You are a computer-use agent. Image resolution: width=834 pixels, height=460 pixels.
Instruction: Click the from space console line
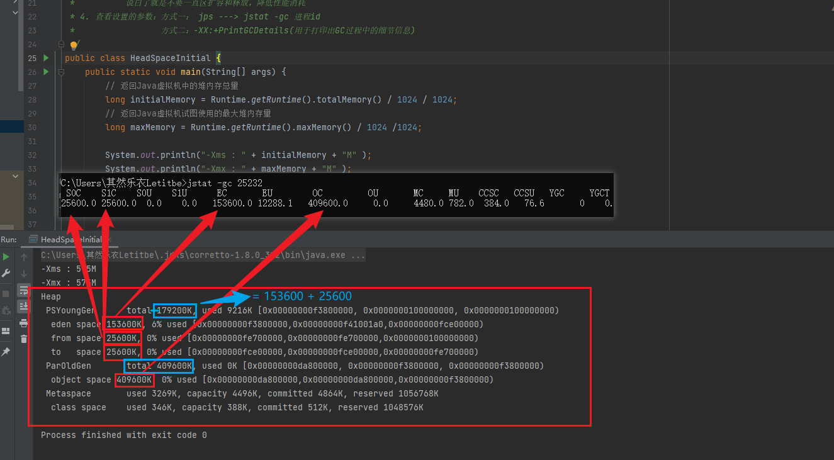point(264,338)
